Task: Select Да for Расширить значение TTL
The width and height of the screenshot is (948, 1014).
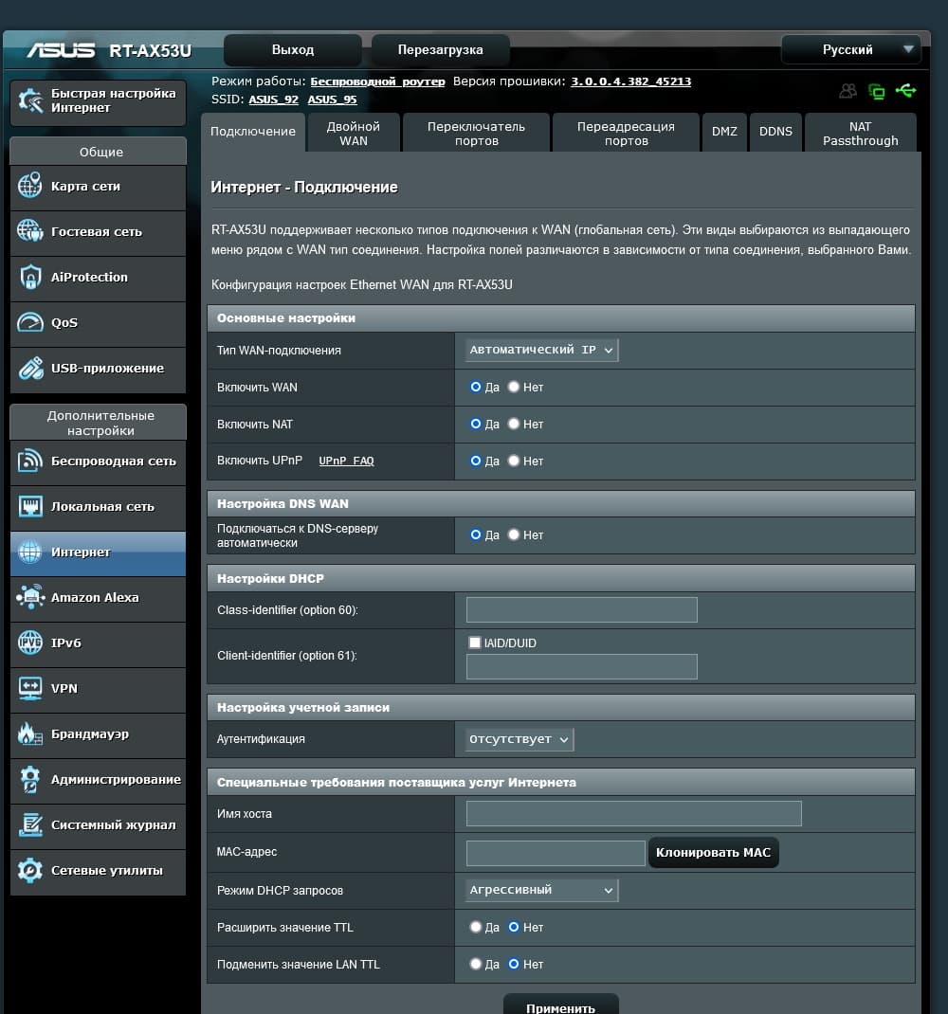Action: pos(476,927)
